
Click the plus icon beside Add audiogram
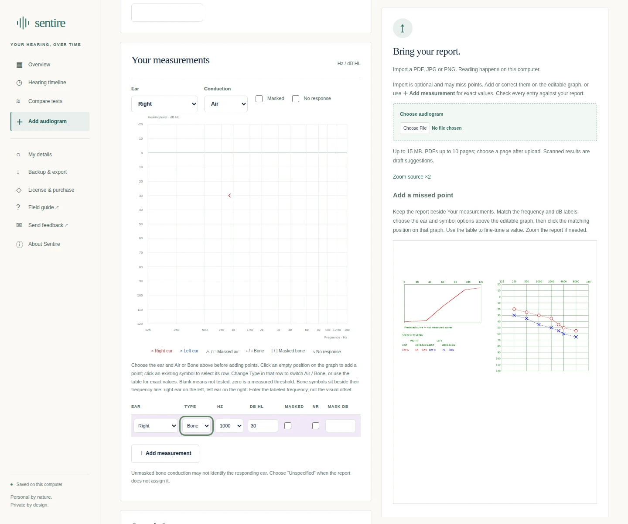20,122
